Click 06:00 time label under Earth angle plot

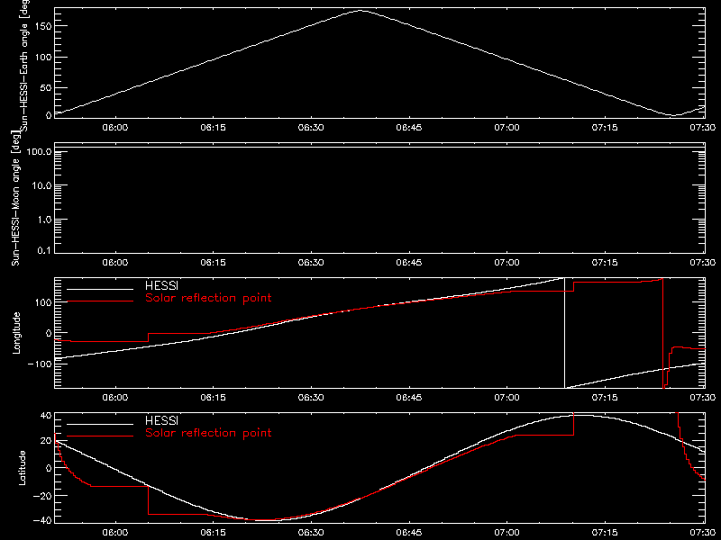coord(115,128)
